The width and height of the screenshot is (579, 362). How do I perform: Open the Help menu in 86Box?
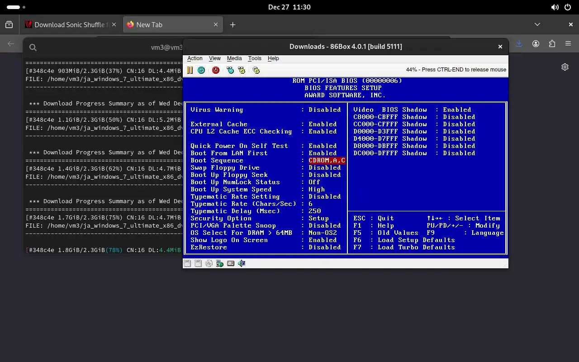pyautogui.click(x=273, y=58)
